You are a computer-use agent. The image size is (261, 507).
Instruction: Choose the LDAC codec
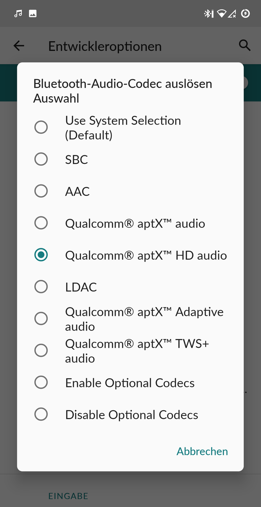(130, 287)
